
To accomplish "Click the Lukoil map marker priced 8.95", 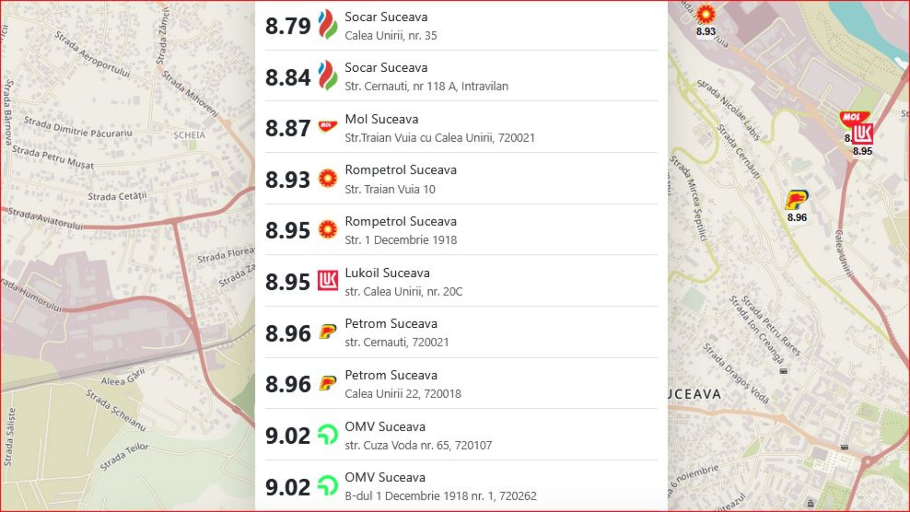I will [862, 135].
